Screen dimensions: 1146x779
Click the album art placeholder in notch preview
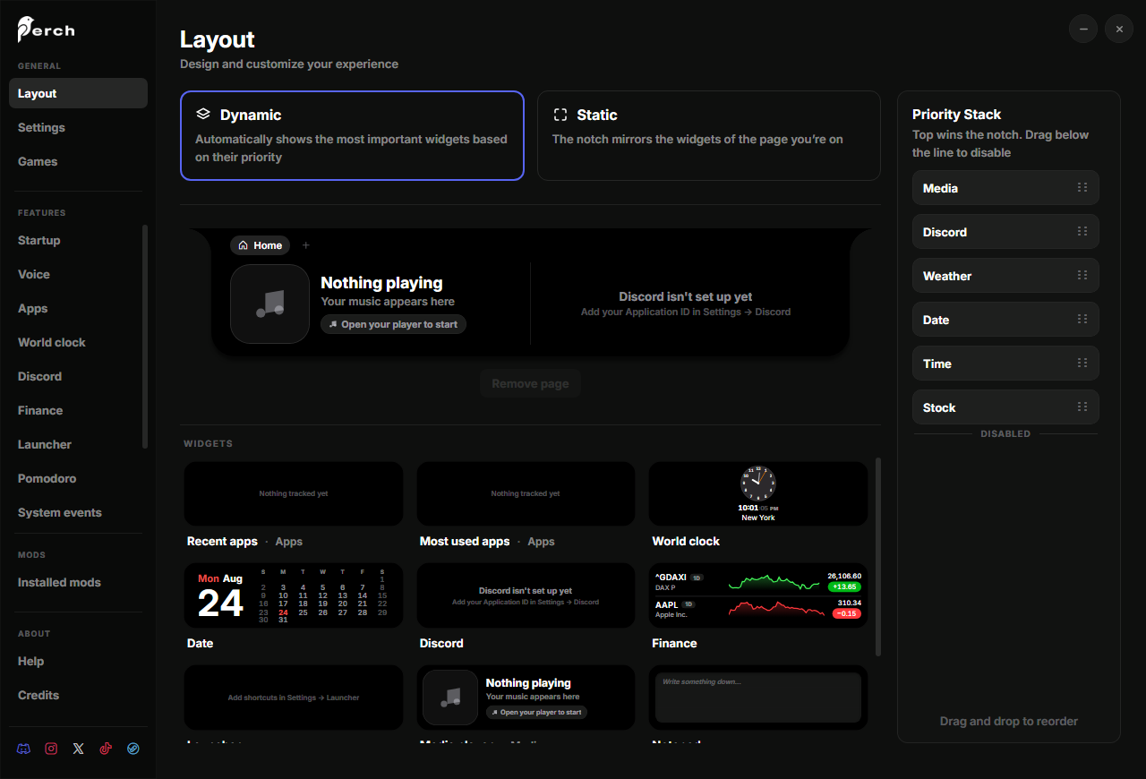[x=269, y=304]
